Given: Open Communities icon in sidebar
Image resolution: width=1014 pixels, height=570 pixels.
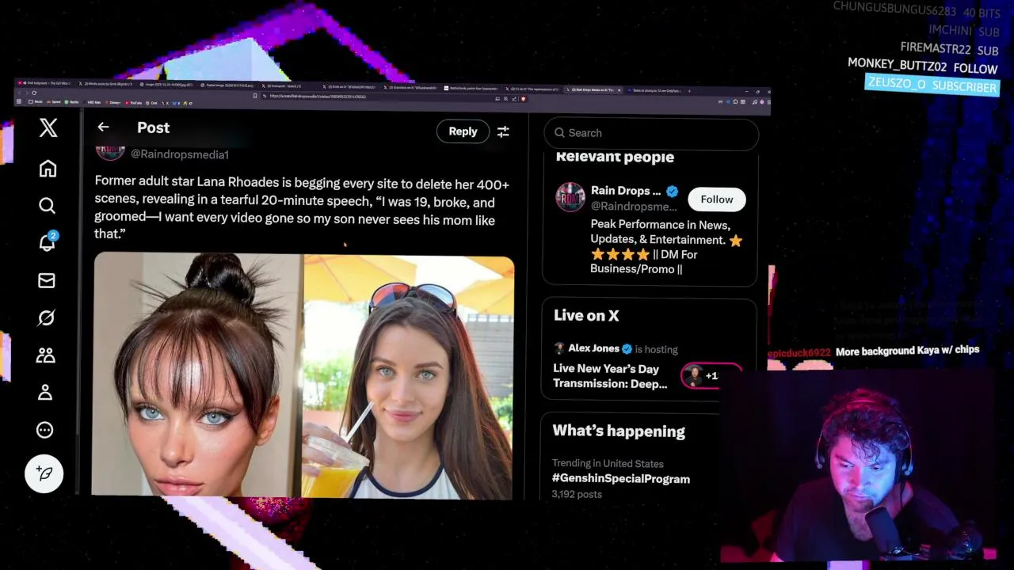Looking at the screenshot, I should (x=45, y=355).
